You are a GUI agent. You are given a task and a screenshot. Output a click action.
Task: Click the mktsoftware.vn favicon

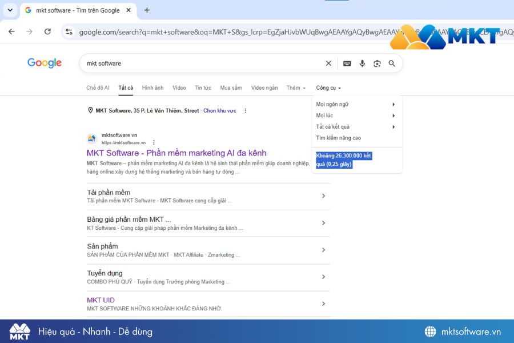[92, 138]
